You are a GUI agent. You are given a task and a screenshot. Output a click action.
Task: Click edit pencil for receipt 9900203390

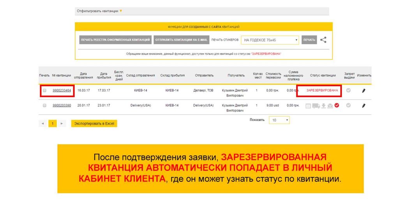[x=364, y=105]
